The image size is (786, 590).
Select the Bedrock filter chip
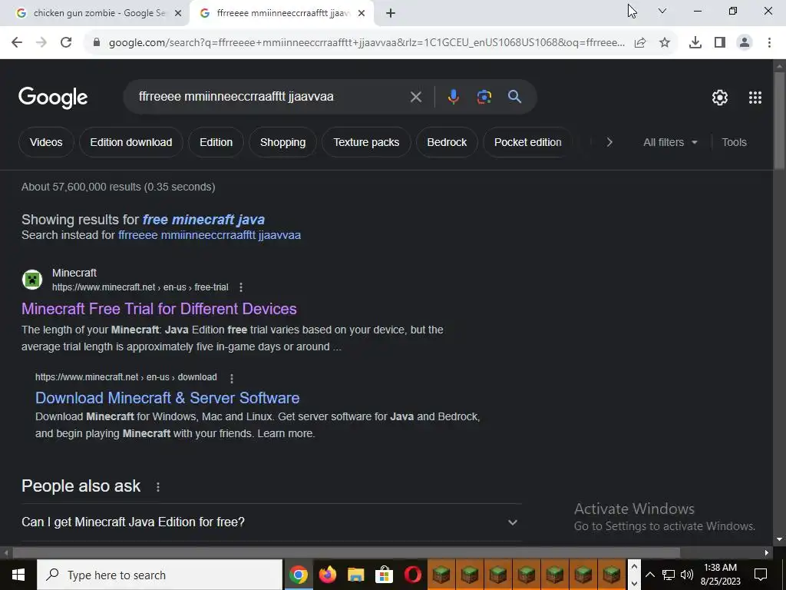[x=447, y=142]
